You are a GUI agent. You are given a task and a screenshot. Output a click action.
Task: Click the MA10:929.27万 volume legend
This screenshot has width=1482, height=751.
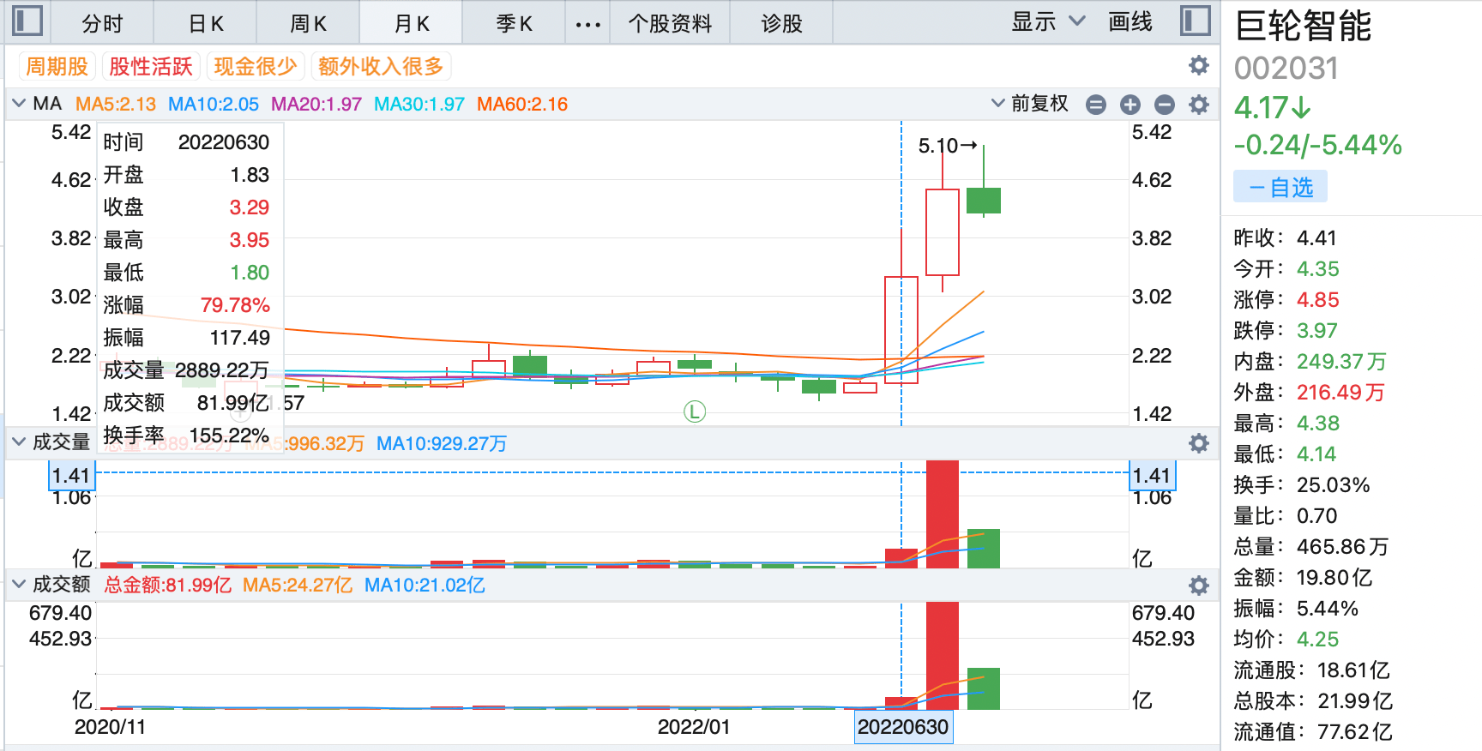(442, 443)
